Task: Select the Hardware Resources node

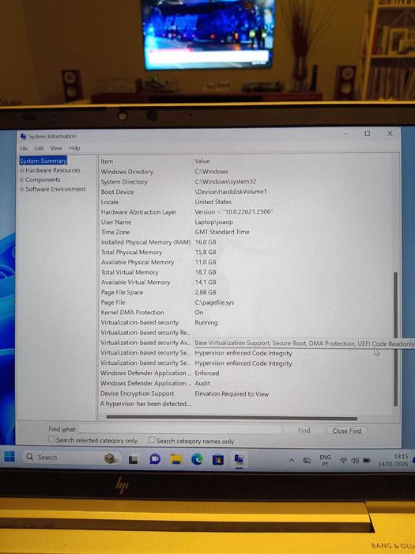Action: tap(53, 170)
